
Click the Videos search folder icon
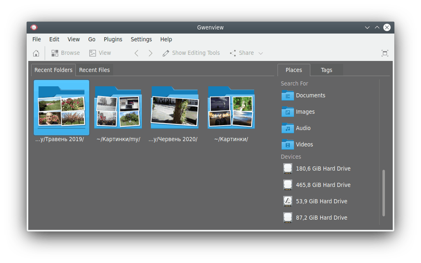pyautogui.click(x=287, y=144)
